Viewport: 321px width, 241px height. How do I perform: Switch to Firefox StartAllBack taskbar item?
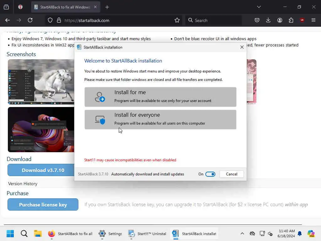[70, 233]
